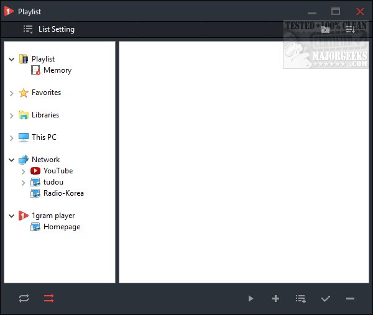Select the Radio-Korea entry
The height and width of the screenshot is (315, 373).
pyautogui.click(x=63, y=193)
